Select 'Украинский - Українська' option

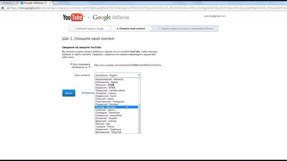point(117,129)
